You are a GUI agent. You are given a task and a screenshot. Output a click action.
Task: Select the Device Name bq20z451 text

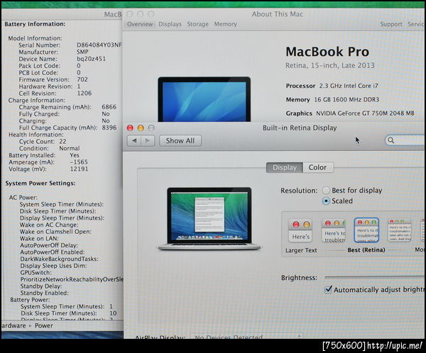pyautogui.click(x=91, y=59)
